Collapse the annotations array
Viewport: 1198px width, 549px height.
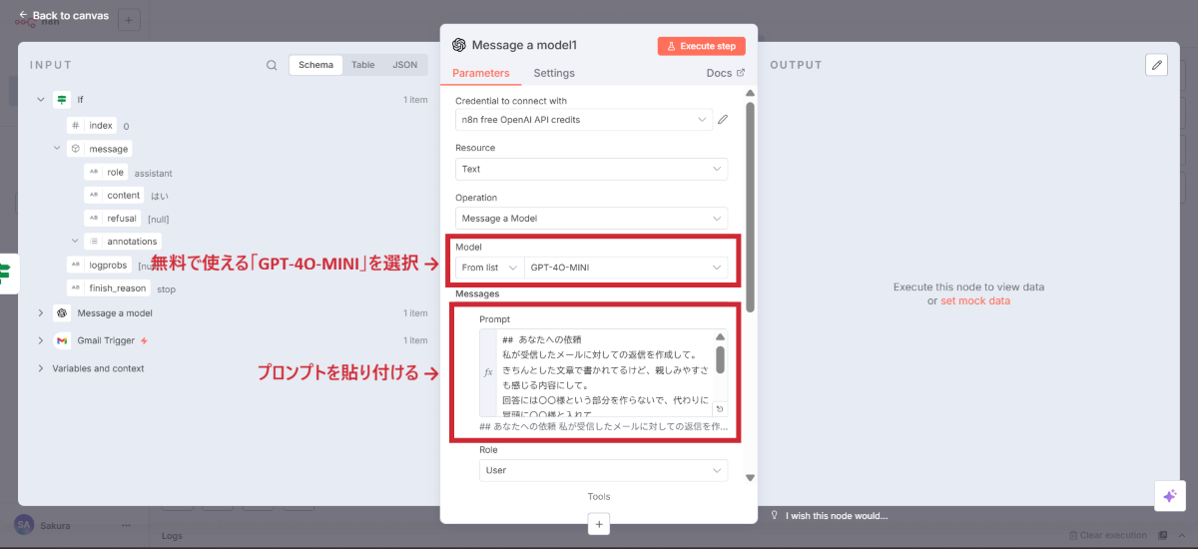pyautogui.click(x=75, y=241)
